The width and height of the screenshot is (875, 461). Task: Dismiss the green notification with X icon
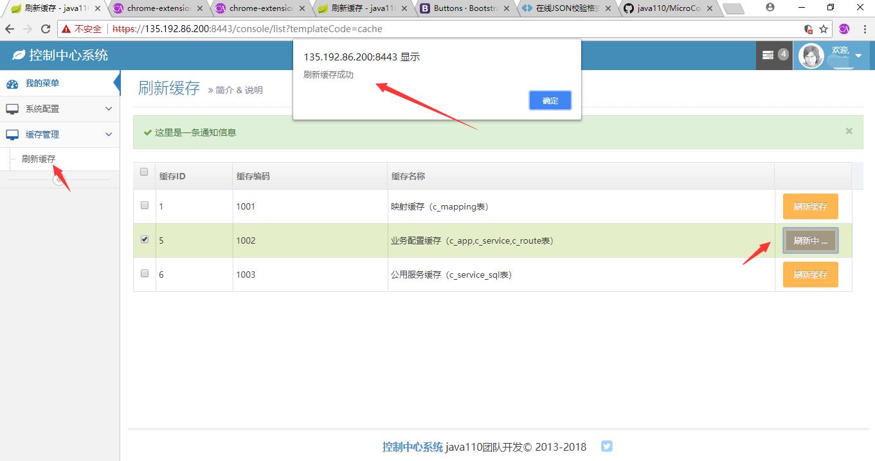click(x=849, y=131)
